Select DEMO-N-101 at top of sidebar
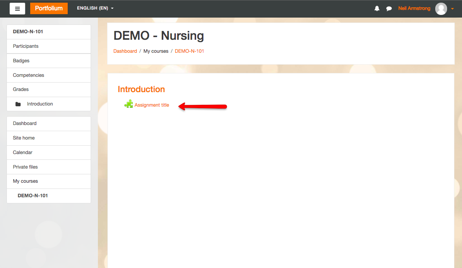The width and height of the screenshot is (462, 268). point(49,32)
